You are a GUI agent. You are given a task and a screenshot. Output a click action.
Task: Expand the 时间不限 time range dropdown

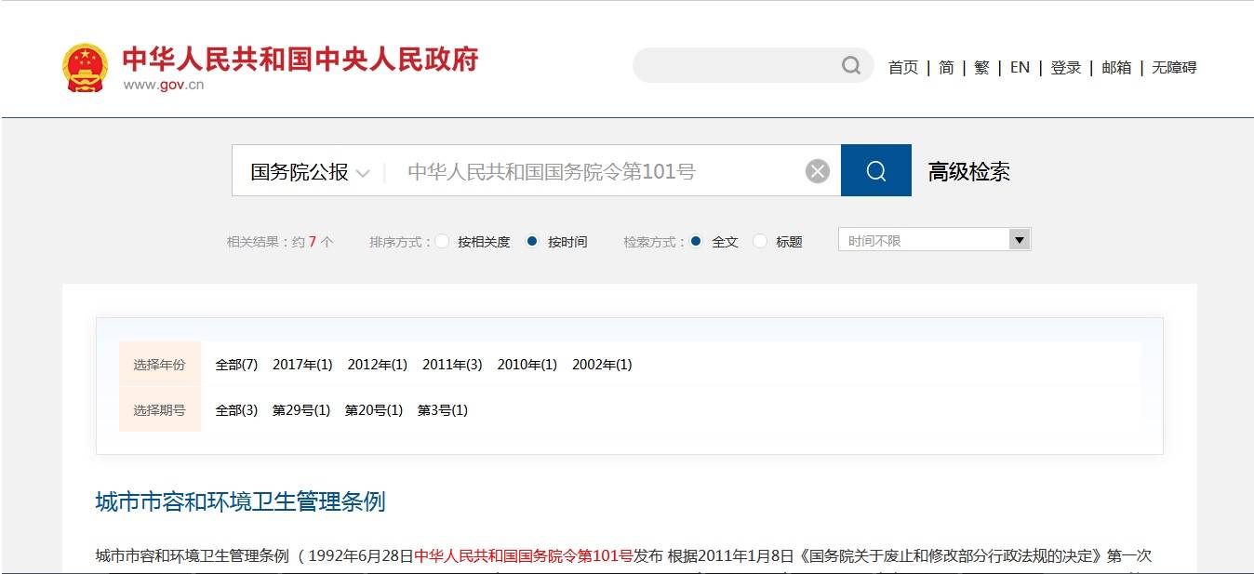click(934, 240)
